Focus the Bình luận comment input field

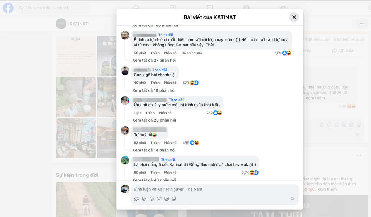tap(215, 189)
